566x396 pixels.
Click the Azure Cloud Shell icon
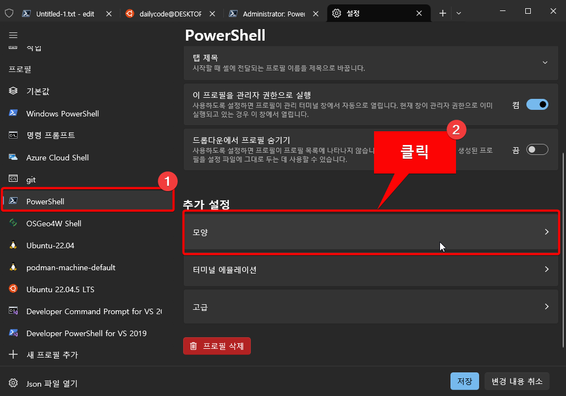[x=13, y=157]
